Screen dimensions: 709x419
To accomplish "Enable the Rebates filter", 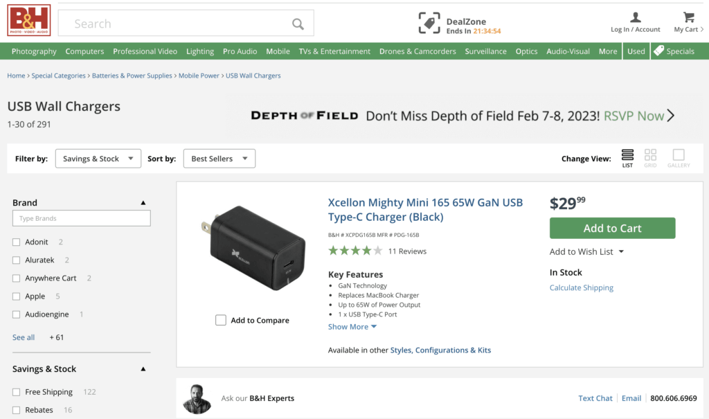I will (17, 410).
